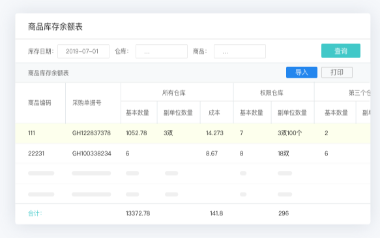
Task: Open the 库存日期 date field 2019-07-01
Action: (83, 51)
